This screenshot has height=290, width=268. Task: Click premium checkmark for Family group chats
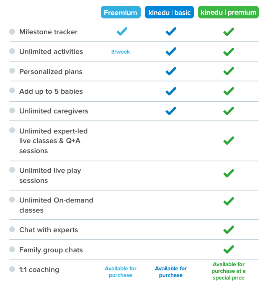pyautogui.click(x=228, y=249)
